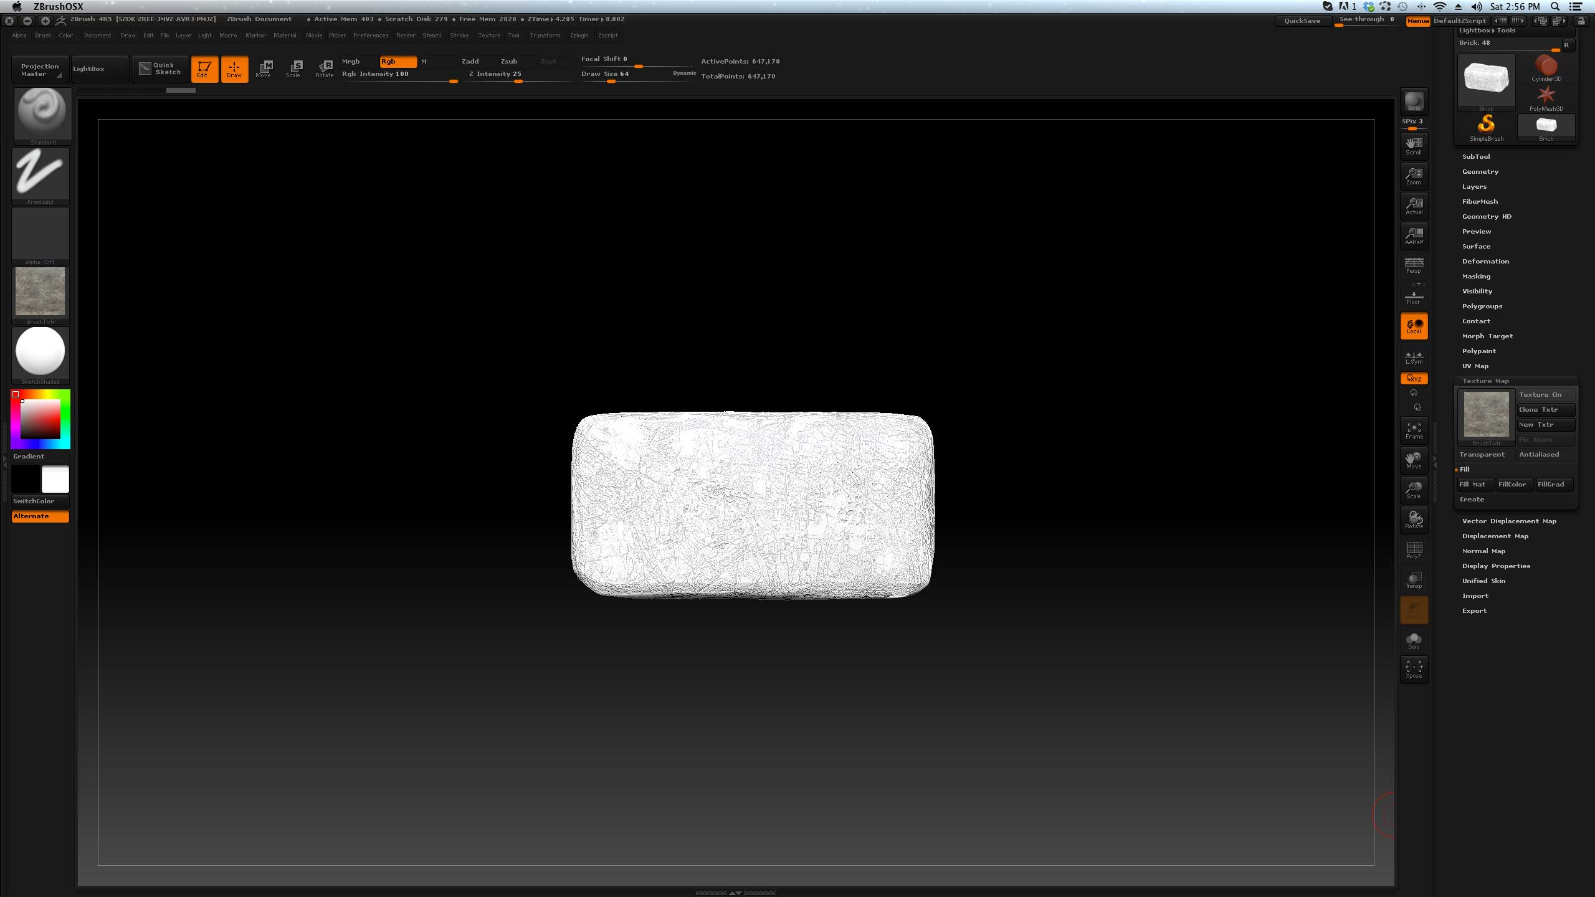Expand the SubTool palette section
This screenshot has width=1595, height=897.
tap(1476, 157)
